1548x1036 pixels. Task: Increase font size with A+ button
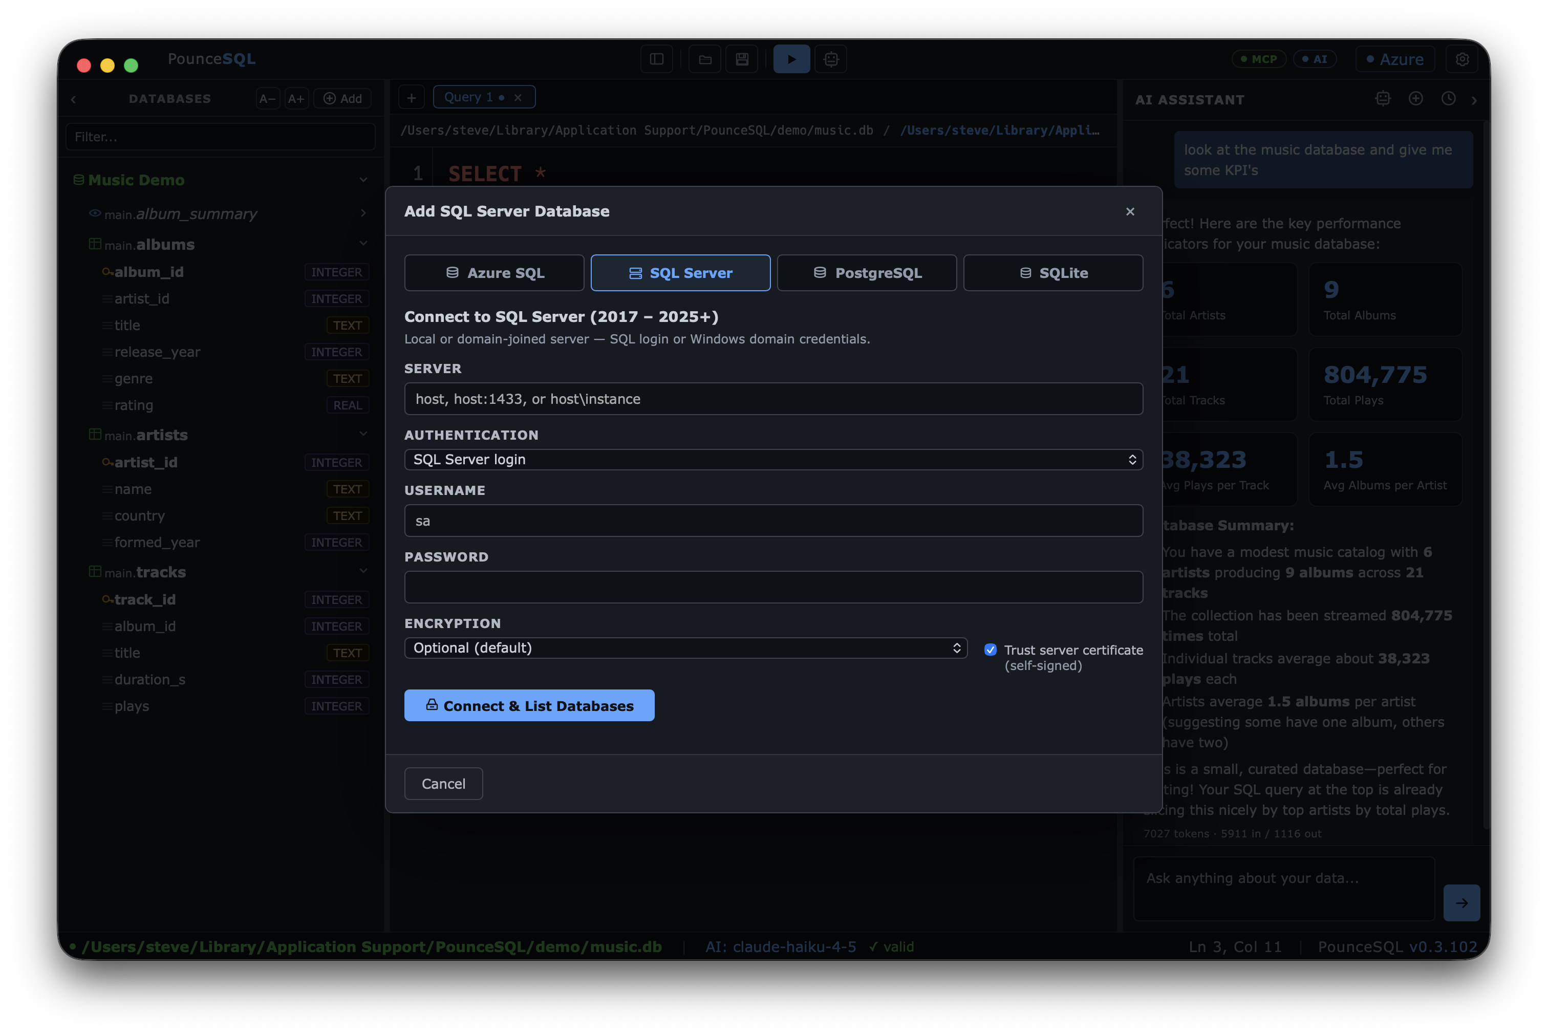click(296, 98)
